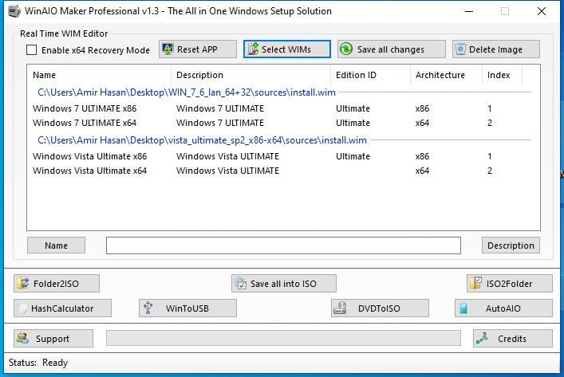Image resolution: width=564 pixels, height=377 pixels.
Task: Click the green Save all changes icon
Action: [346, 49]
